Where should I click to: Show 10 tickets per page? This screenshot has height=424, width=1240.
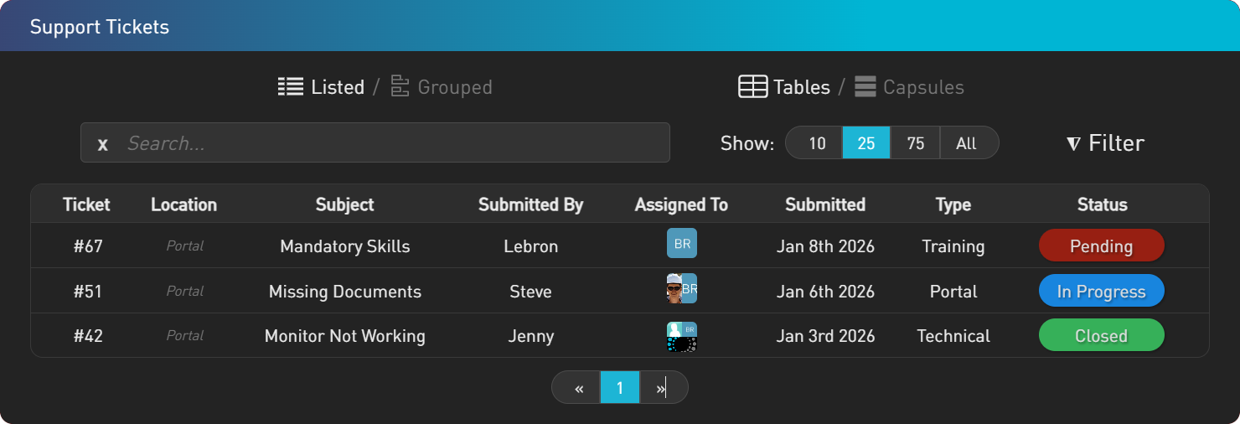coord(816,143)
